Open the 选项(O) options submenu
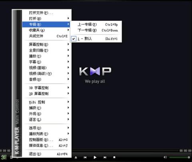Image resolution: width=192 pixels, height=162 pixels. pyautogui.click(x=46, y=128)
